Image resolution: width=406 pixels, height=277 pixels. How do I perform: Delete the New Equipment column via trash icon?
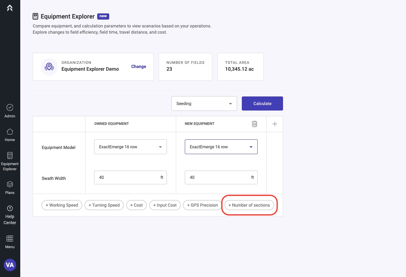tap(255, 124)
